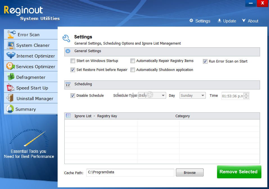Click the About chevron icon
269x189 pixels.
(244, 20)
